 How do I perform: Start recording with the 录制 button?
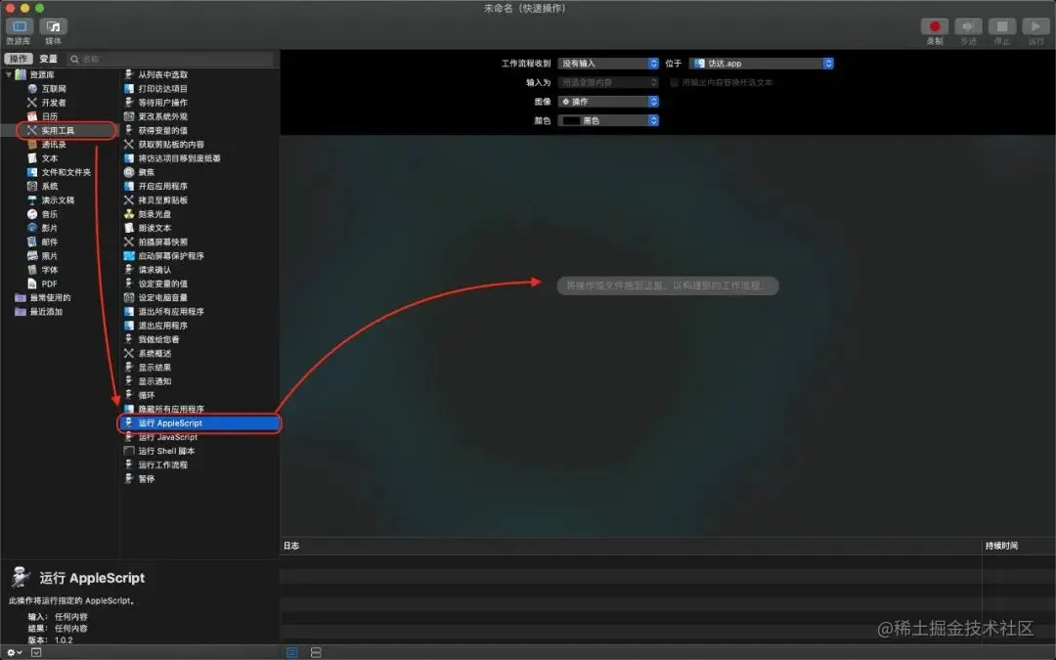point(934,26)
